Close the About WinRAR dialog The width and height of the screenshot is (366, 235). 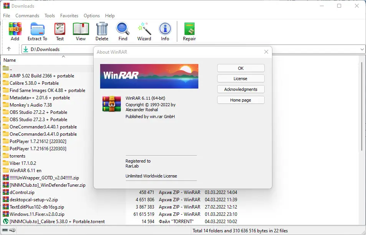point(266,52)
